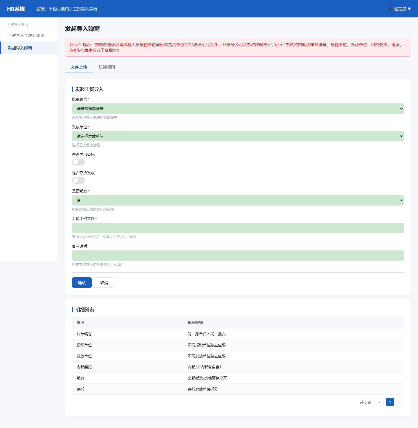Open the 管理员 dropdown arrow

click(x=409, y=9)
